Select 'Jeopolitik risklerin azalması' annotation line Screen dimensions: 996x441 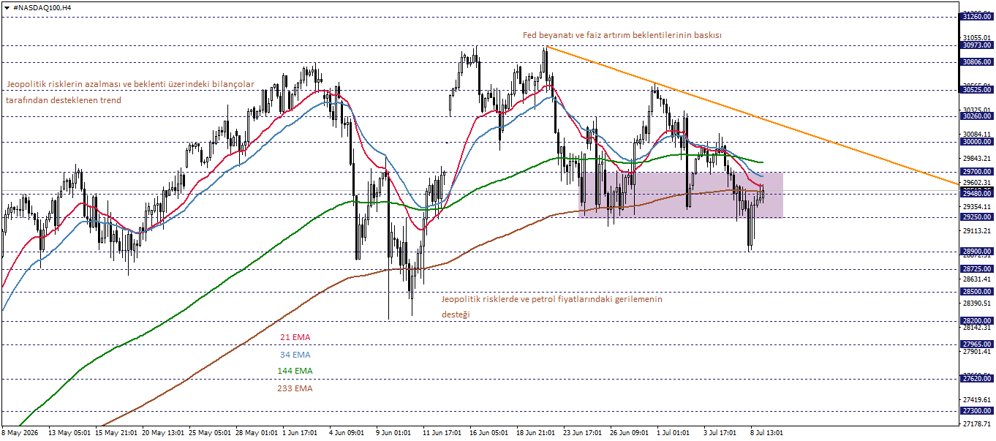[x=130, y=84]
